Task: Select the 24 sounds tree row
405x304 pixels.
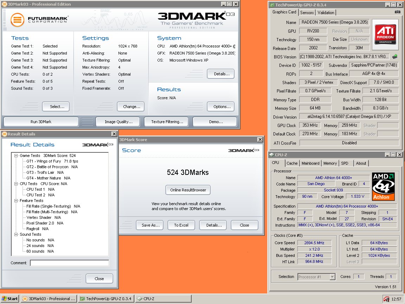Action: click(40, 246)
